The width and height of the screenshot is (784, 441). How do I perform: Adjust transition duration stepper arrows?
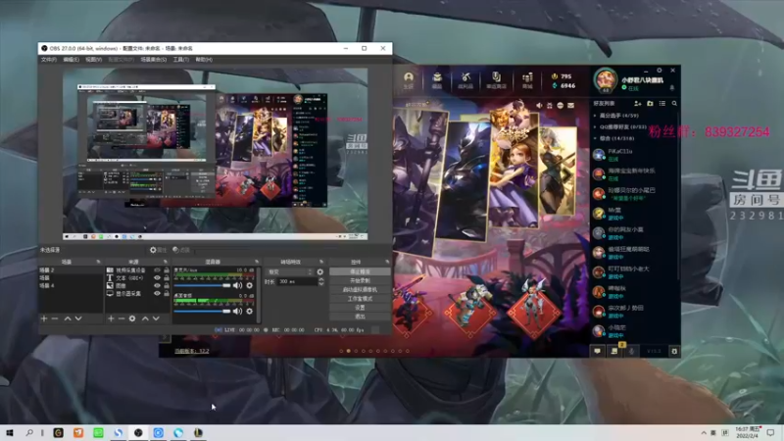click(x=321, y=282)
